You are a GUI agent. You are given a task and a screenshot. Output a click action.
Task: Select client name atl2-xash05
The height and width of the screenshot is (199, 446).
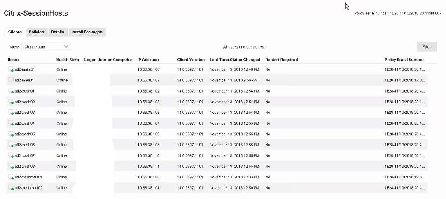[25, 134]
